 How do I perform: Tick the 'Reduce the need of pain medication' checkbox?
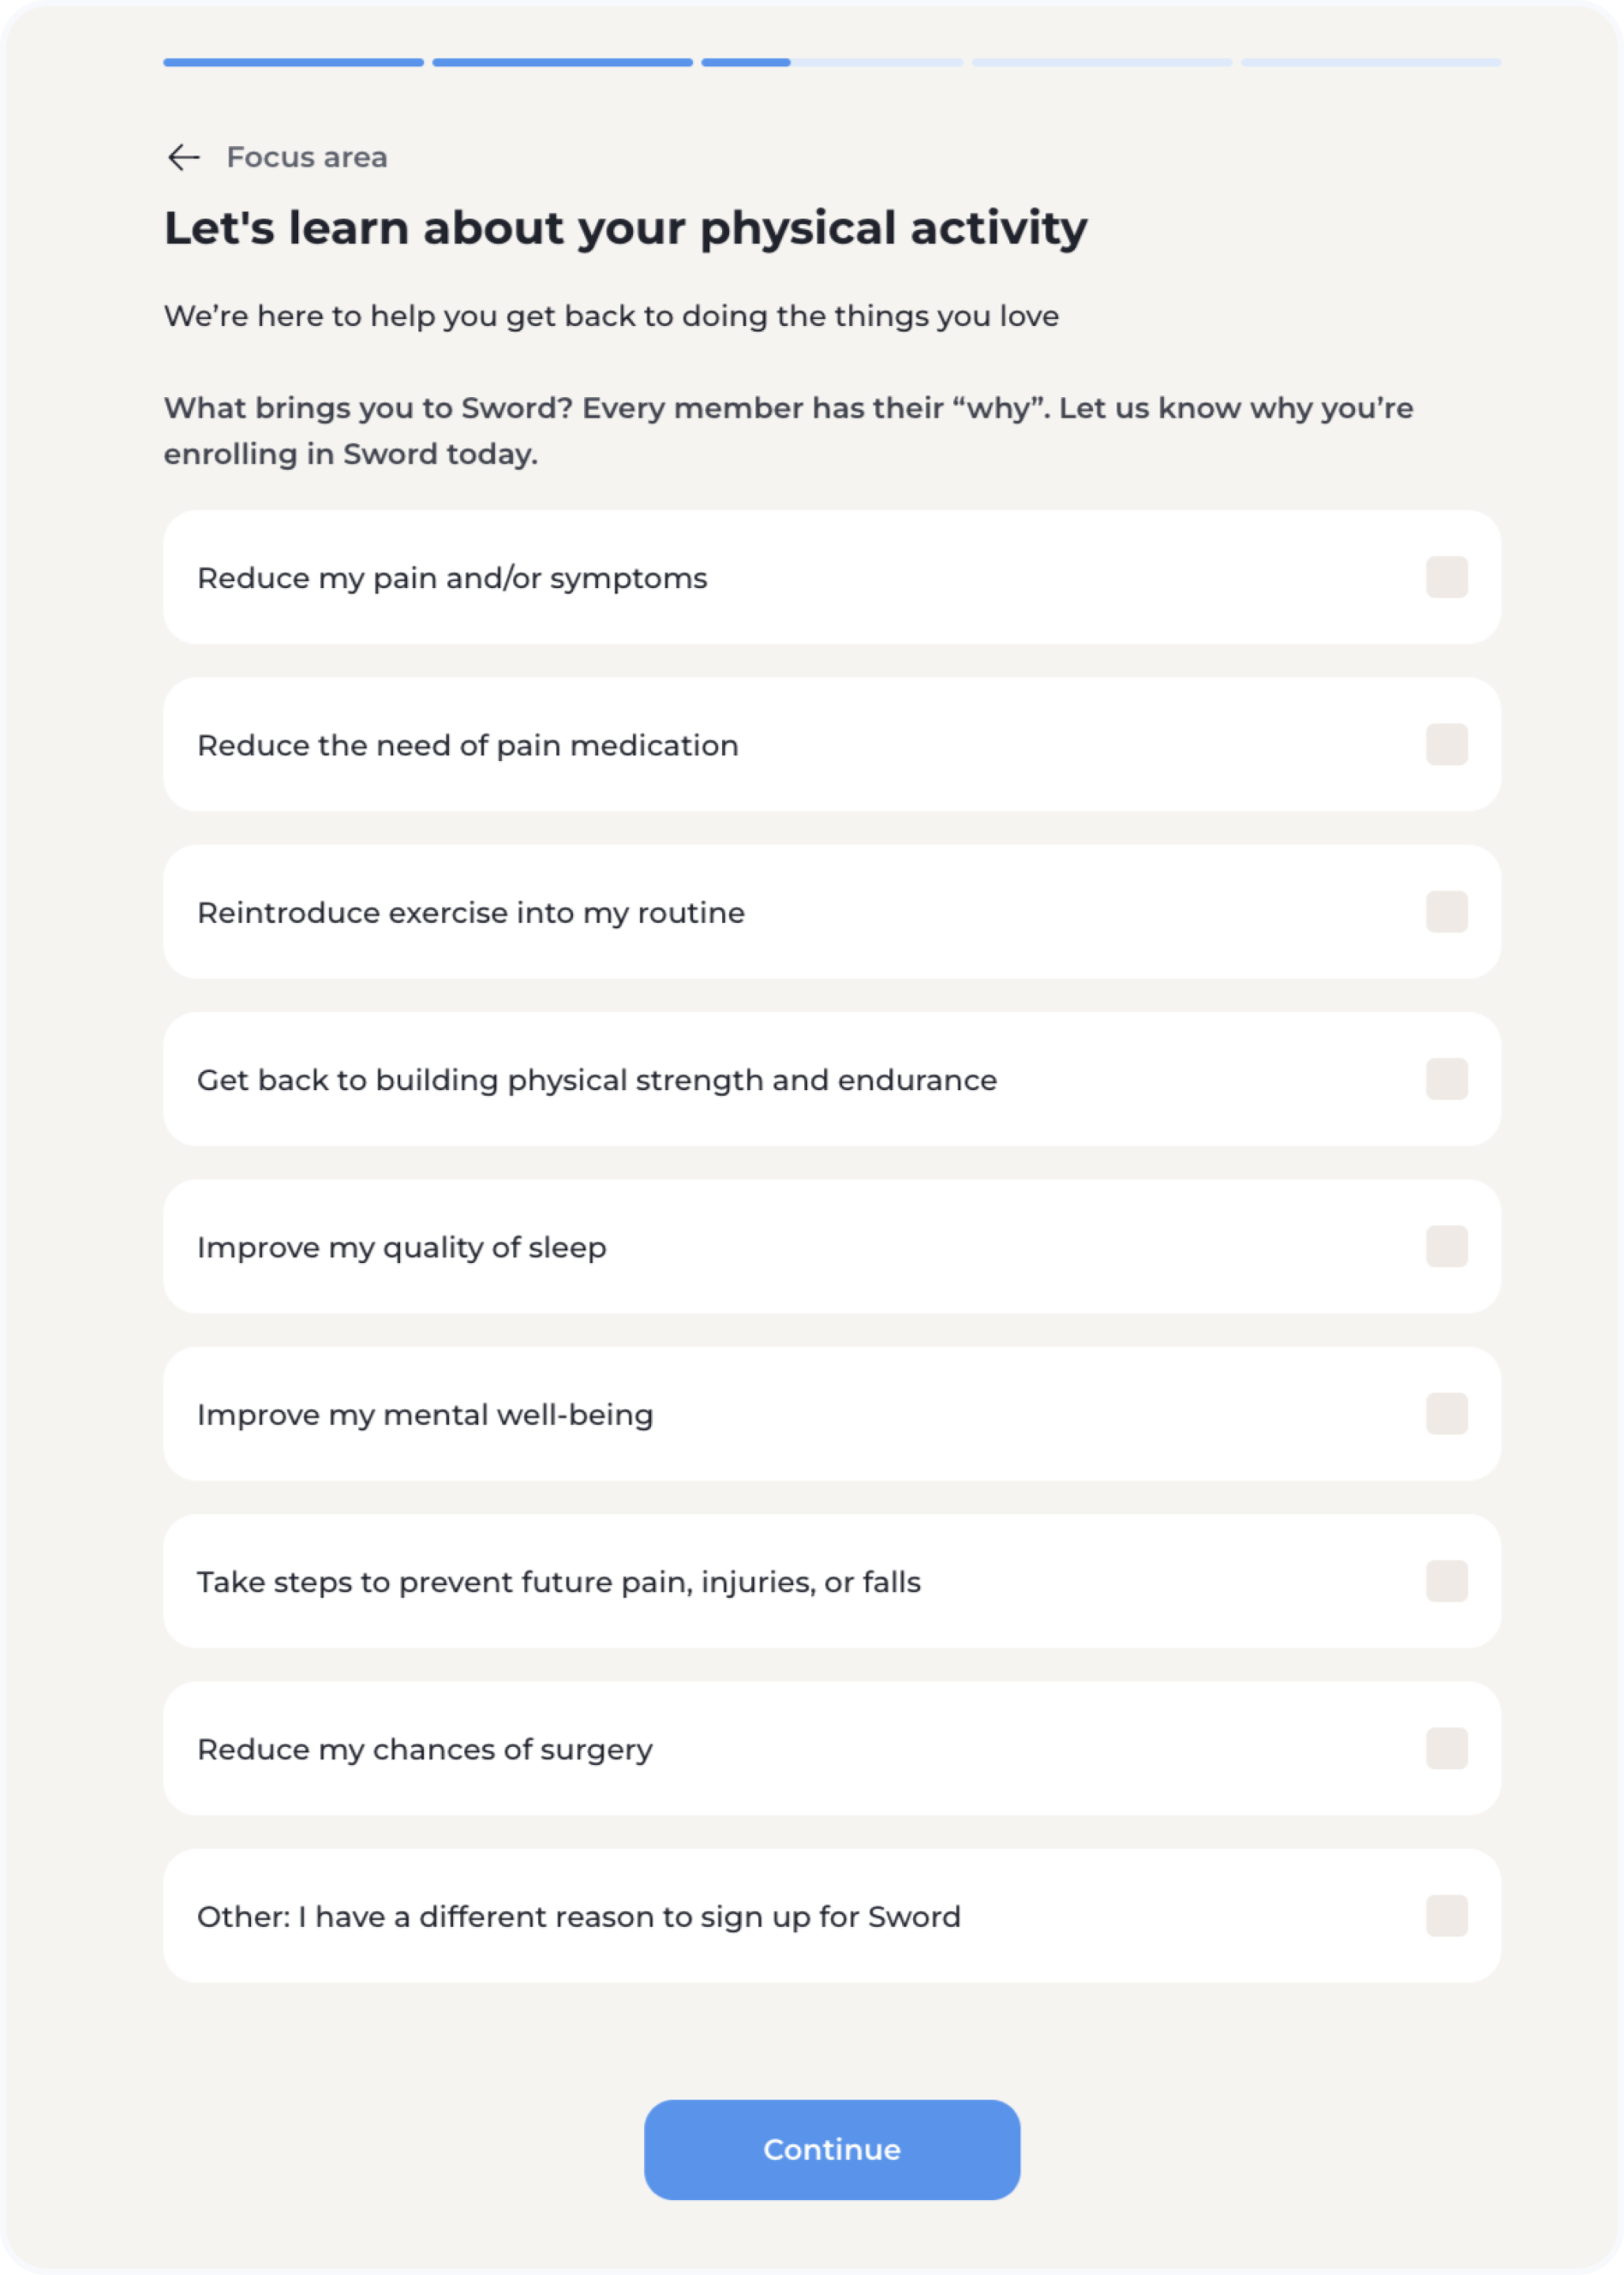(x=1446, y=744)
